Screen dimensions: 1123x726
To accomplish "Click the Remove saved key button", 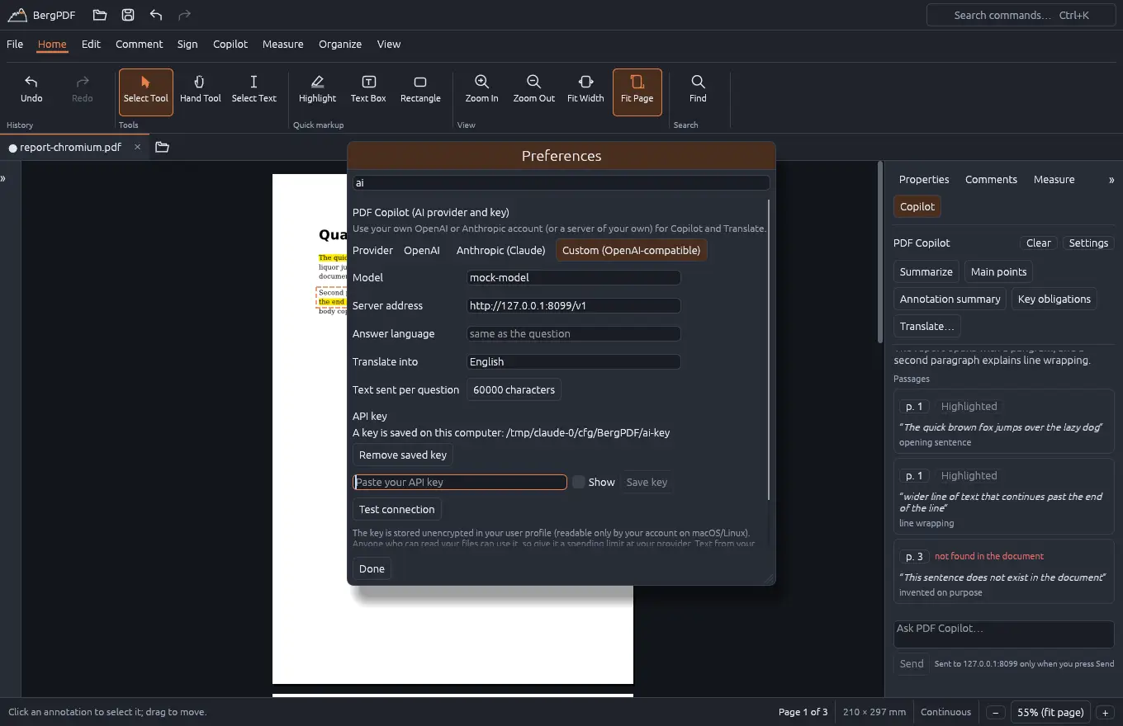I will pos(403,455).
